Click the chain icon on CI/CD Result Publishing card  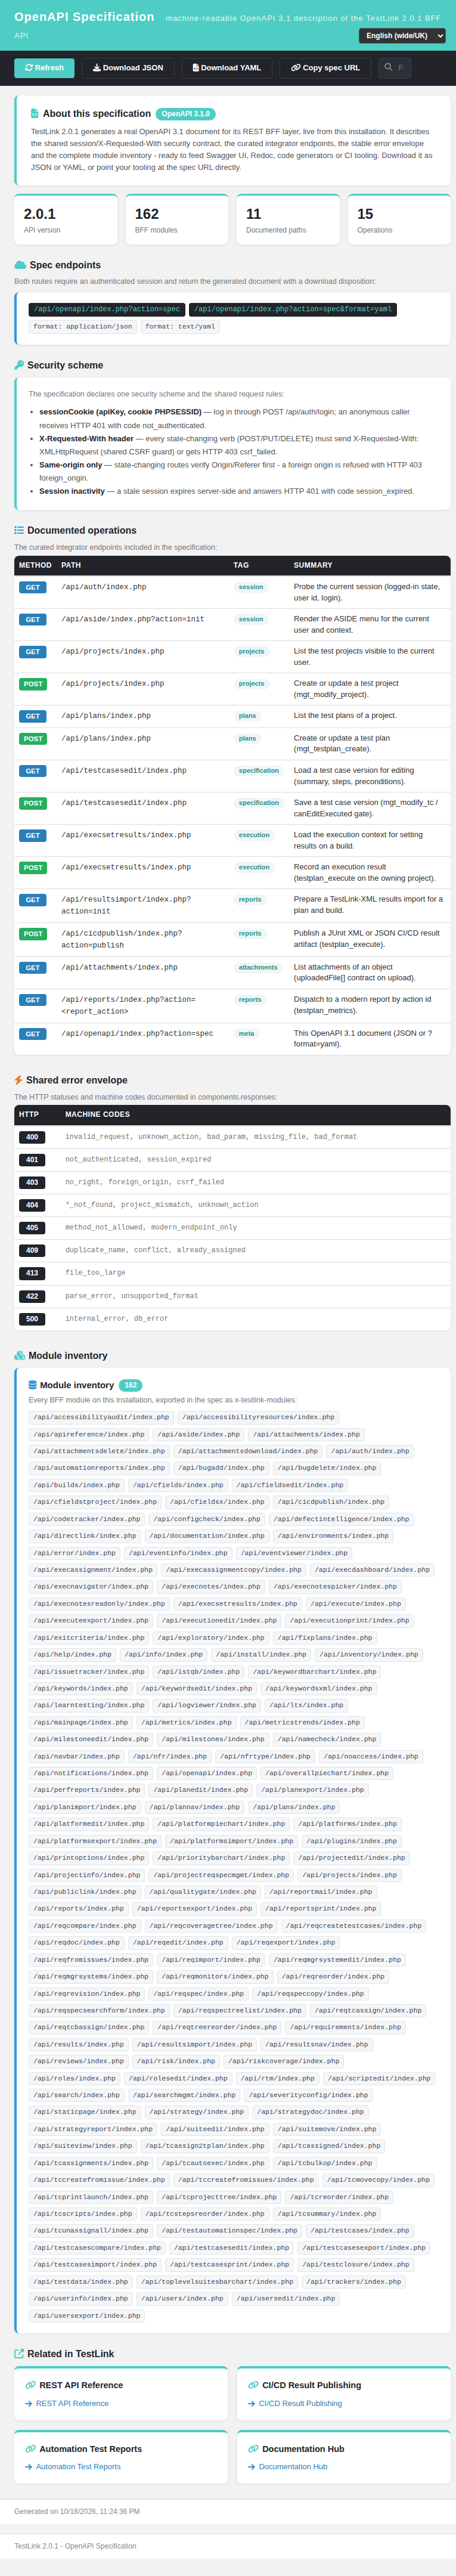253,2385
